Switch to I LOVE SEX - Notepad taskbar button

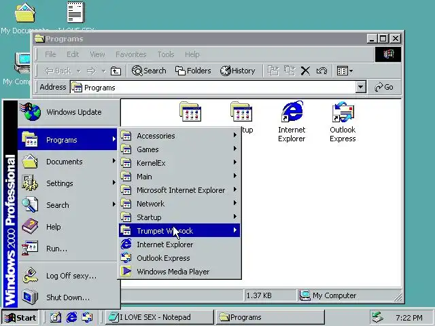tap(160, 317)
